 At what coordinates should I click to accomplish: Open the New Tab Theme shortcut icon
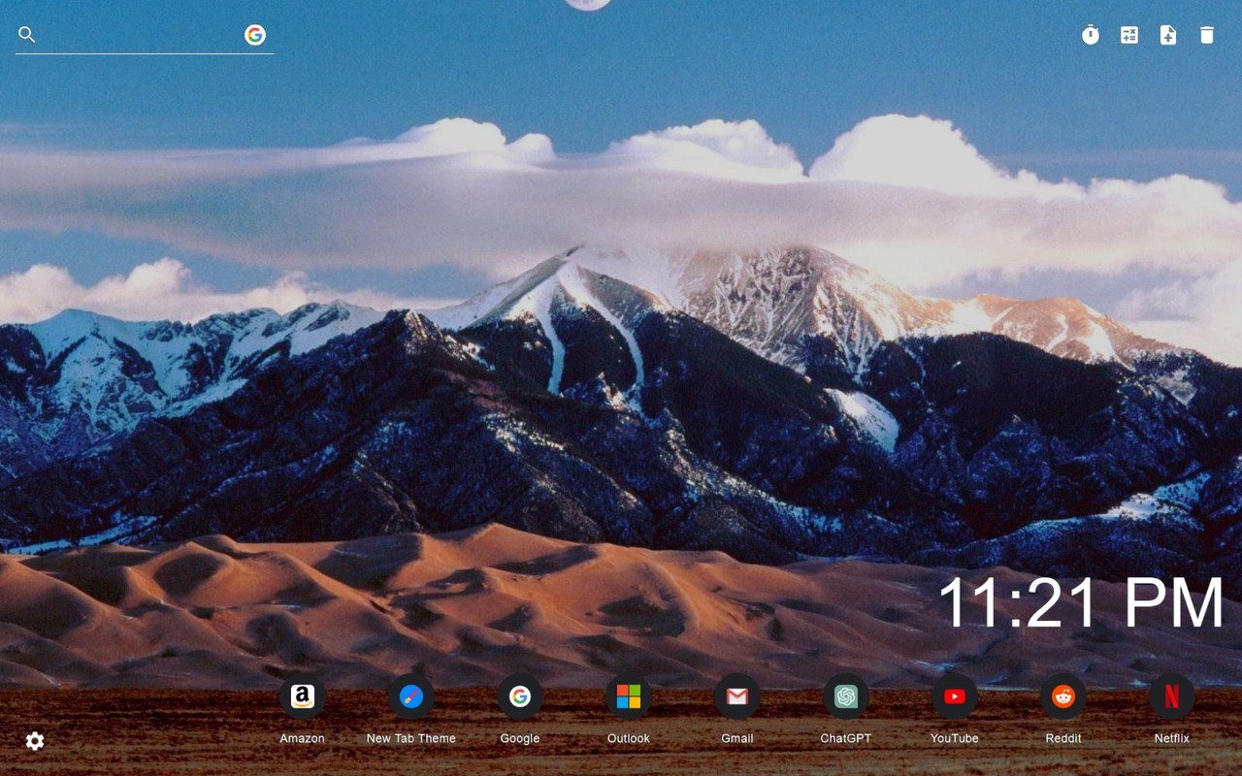point(411,696)
